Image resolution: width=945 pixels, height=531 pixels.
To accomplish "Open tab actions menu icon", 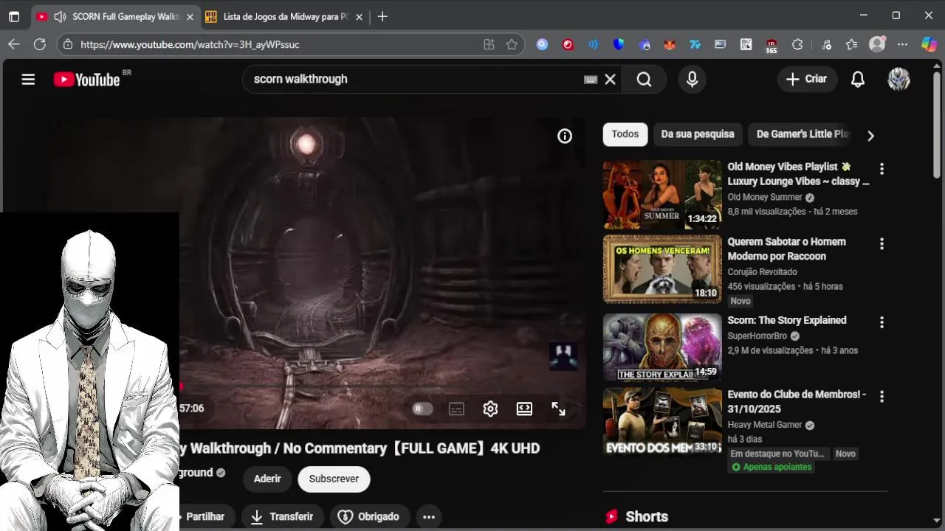I will (x=14, y=16).
